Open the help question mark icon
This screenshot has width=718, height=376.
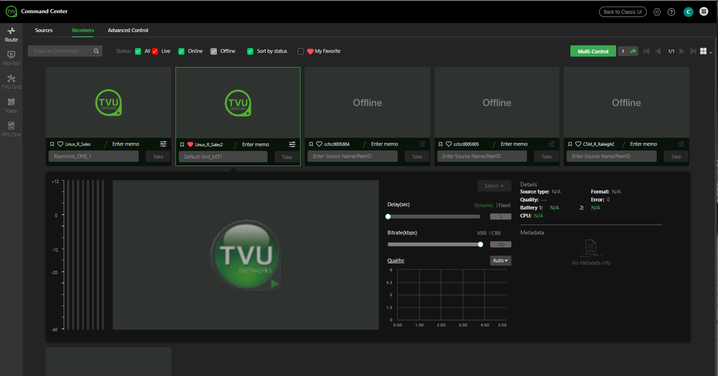[x=671, y=12]
